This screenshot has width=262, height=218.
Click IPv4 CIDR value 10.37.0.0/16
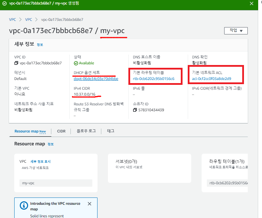coord(85,94)
